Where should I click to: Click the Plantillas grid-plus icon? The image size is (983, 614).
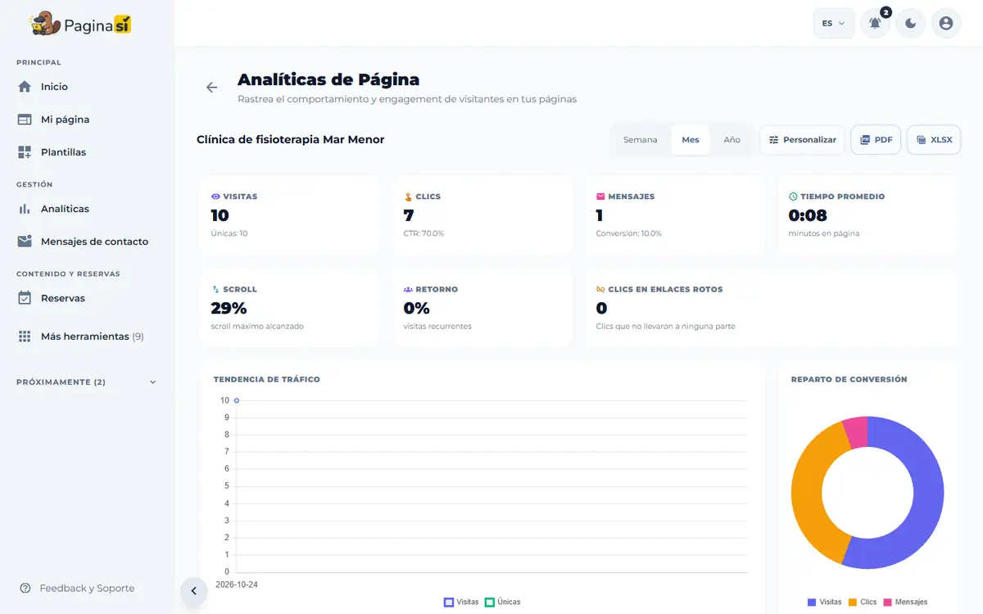25,152
